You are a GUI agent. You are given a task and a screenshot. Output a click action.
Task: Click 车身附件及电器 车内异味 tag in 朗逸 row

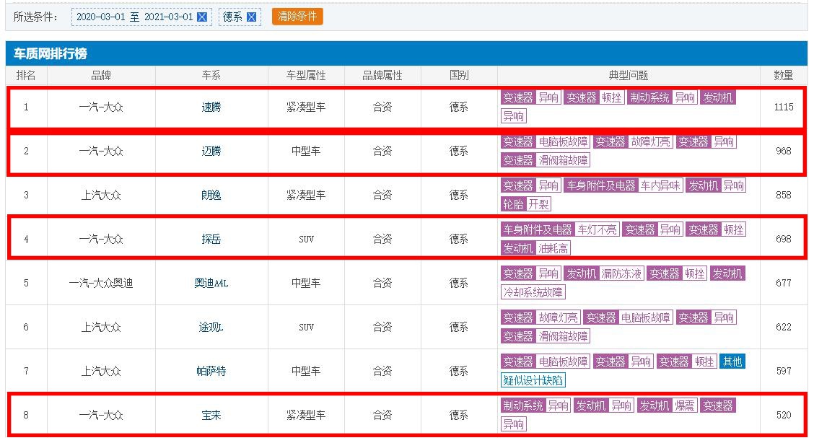(623, 185)
